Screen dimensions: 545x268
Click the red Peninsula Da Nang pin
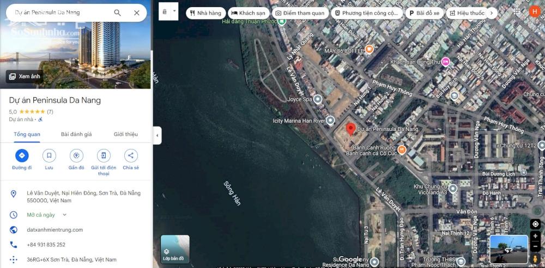click(350, 129)
